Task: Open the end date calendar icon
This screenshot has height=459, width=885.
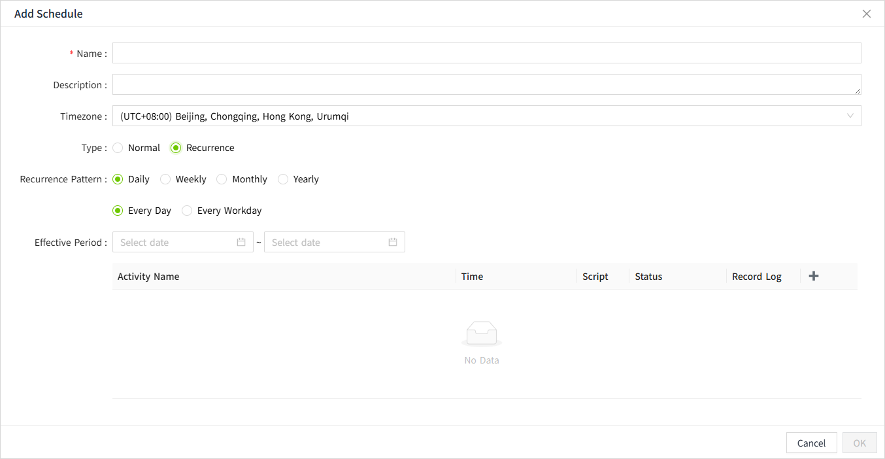Action: pos(393,242)
